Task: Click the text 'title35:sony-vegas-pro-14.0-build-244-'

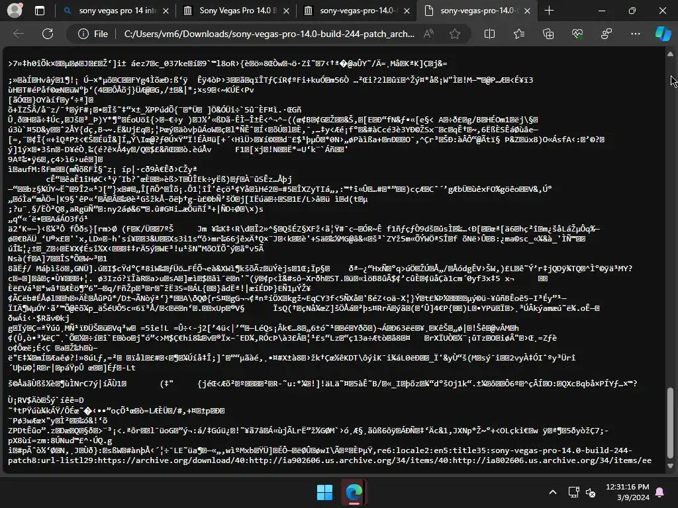Action: coord(542,450)
